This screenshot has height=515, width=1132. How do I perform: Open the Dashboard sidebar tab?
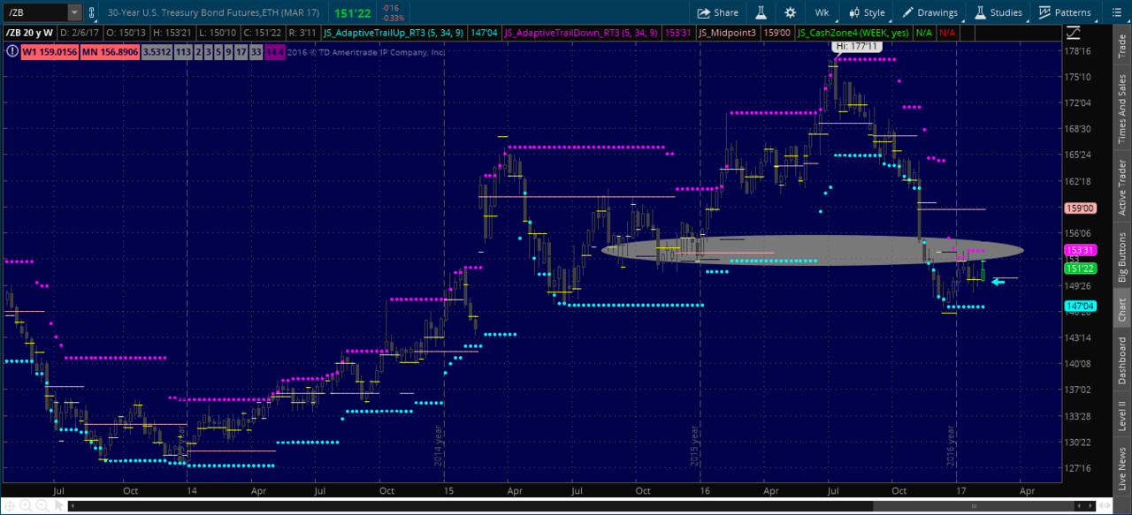click(1122, 360)
